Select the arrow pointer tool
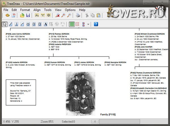Viewport: 170px width, 126px height. click(x=5, y=24)
